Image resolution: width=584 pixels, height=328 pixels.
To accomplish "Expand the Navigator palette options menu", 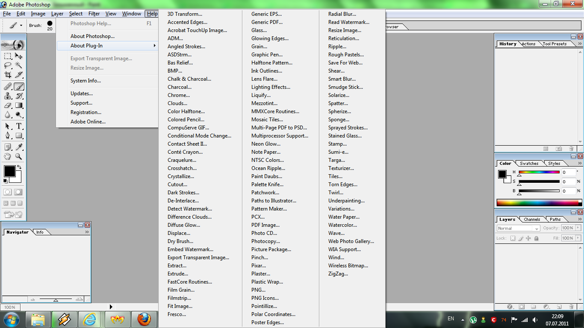I will [x=87, y=232].
